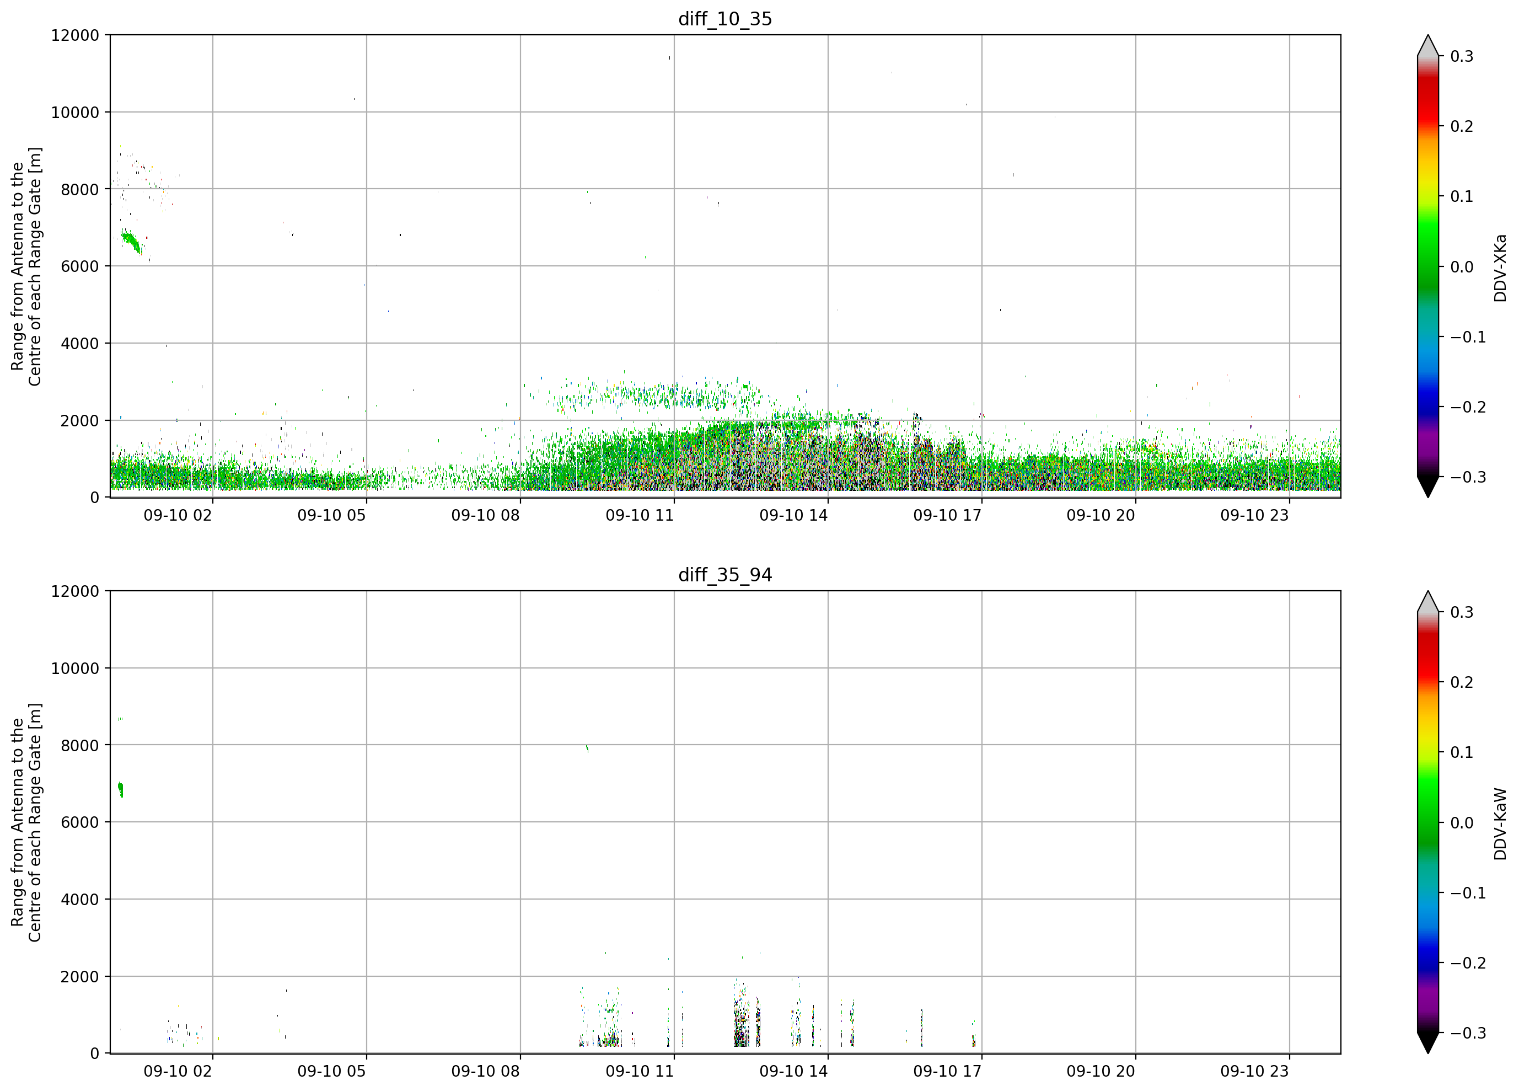Viewport: 1519px width, 1091px height.
Task: Click the 0.1 tick on DDV-XKa colorbar
Action: tap(1462, 197)
